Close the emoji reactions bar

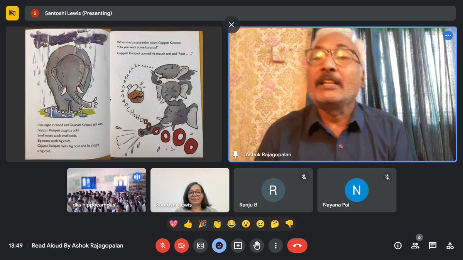(x=219, y=245)
